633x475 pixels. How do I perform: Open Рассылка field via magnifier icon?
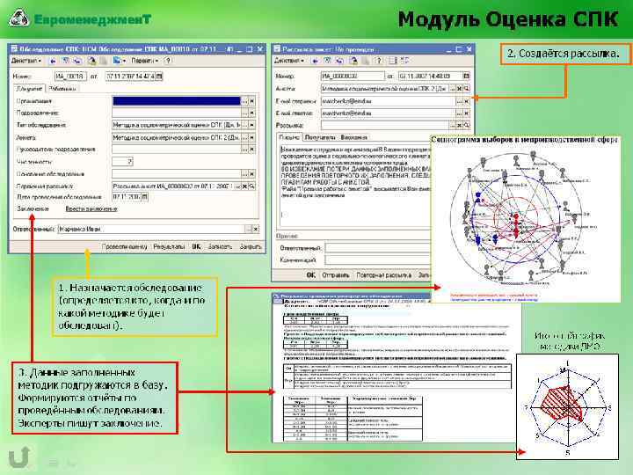467,125
